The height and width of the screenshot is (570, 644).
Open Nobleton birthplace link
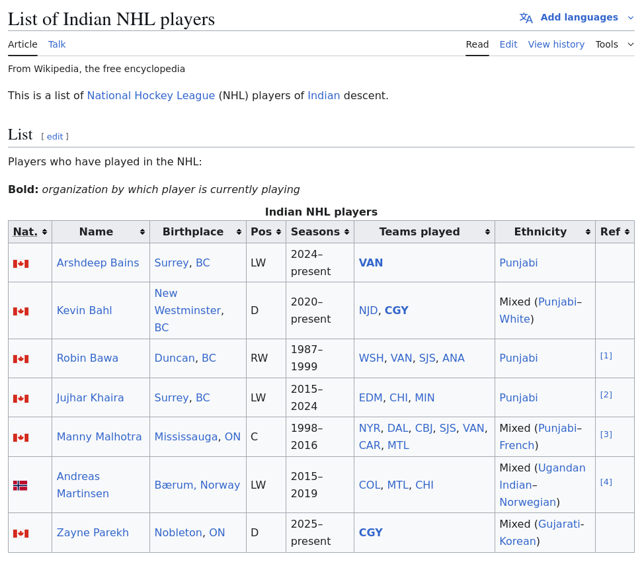tap(178, 532)
